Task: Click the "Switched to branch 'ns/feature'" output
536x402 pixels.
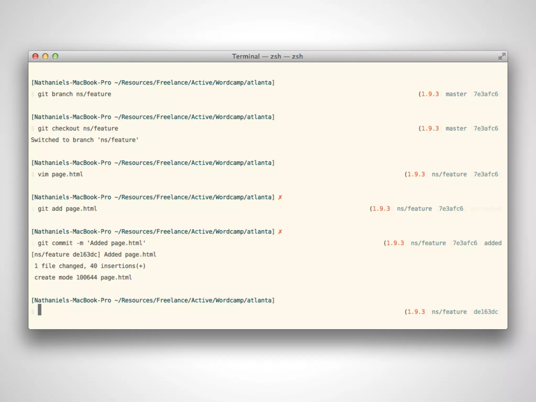Action: (85, 140)
